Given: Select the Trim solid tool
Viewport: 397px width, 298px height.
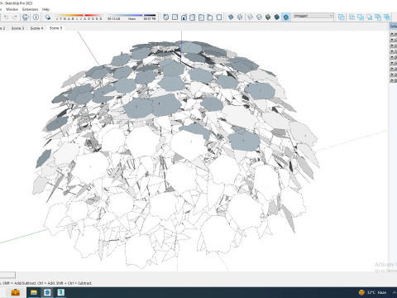Looking at the screenshot, I should click(378, 17).
